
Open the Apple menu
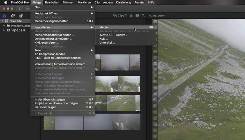click(5, 2)
